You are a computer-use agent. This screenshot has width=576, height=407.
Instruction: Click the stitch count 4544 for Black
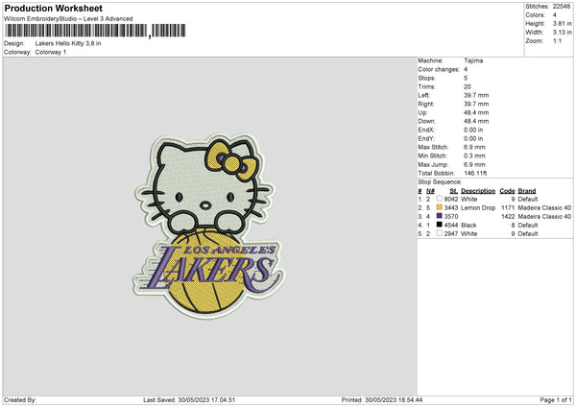(x=451, y=226)
